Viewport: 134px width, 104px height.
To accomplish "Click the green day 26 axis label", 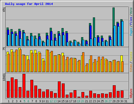I will (106, 101).
